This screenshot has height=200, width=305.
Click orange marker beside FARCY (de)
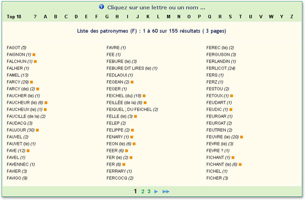pyautogui.click(x=38, y=89)
